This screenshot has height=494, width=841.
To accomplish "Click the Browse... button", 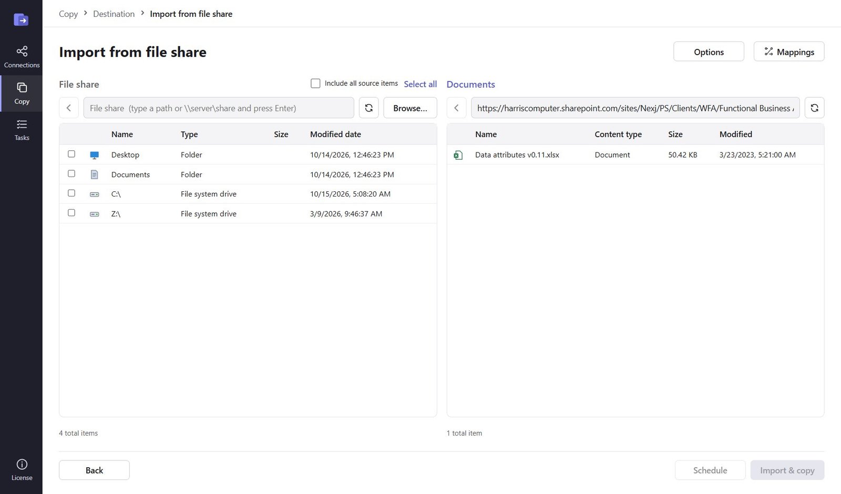I will [410, 108].
